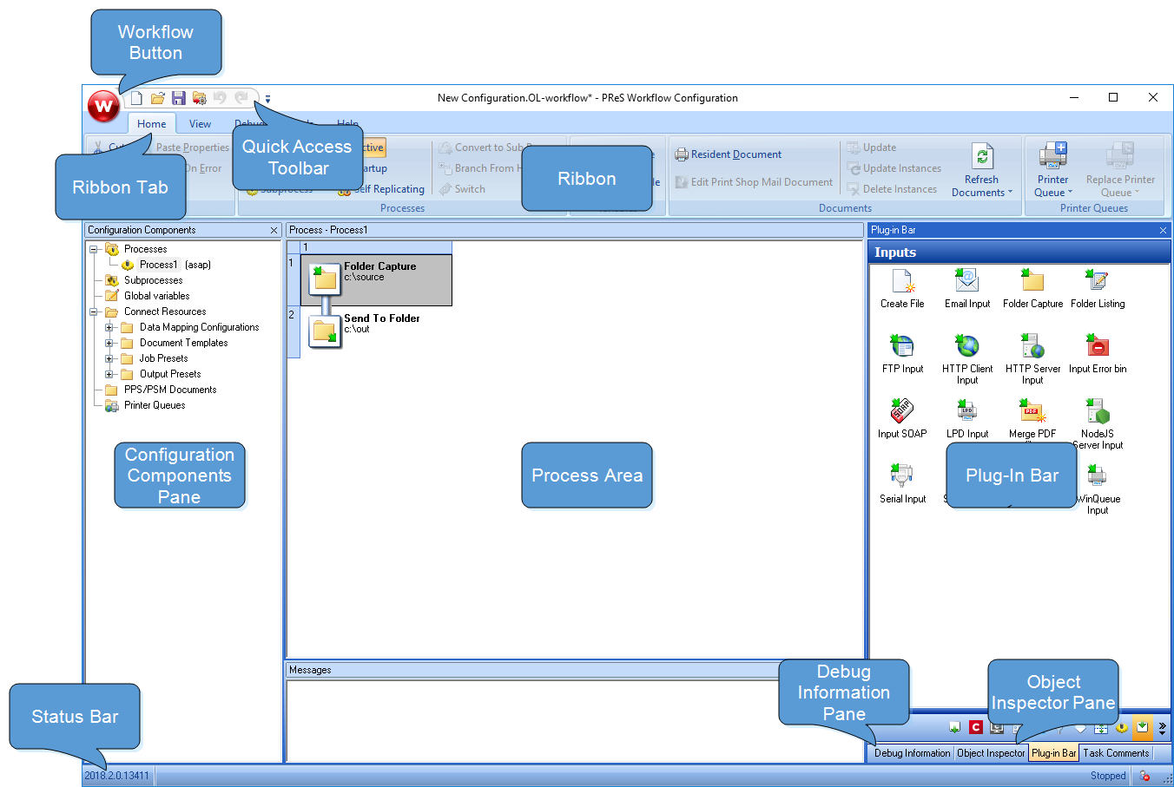The height and width of the screenshot is (787, 1174).
Task: Close the Configuration Components pane
Action: click(274, 230)
